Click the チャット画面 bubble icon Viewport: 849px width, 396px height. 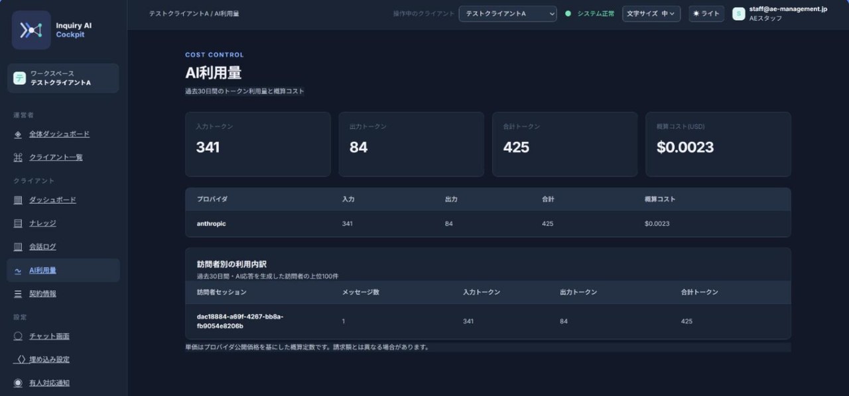(18, 336)
